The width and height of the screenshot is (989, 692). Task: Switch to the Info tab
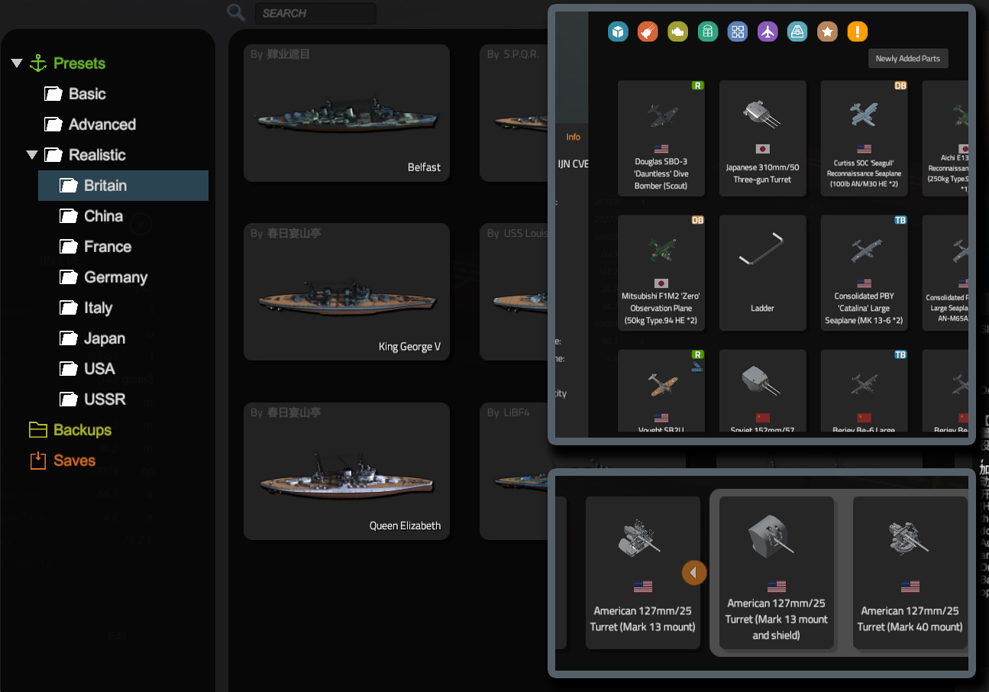click(573, 137)
